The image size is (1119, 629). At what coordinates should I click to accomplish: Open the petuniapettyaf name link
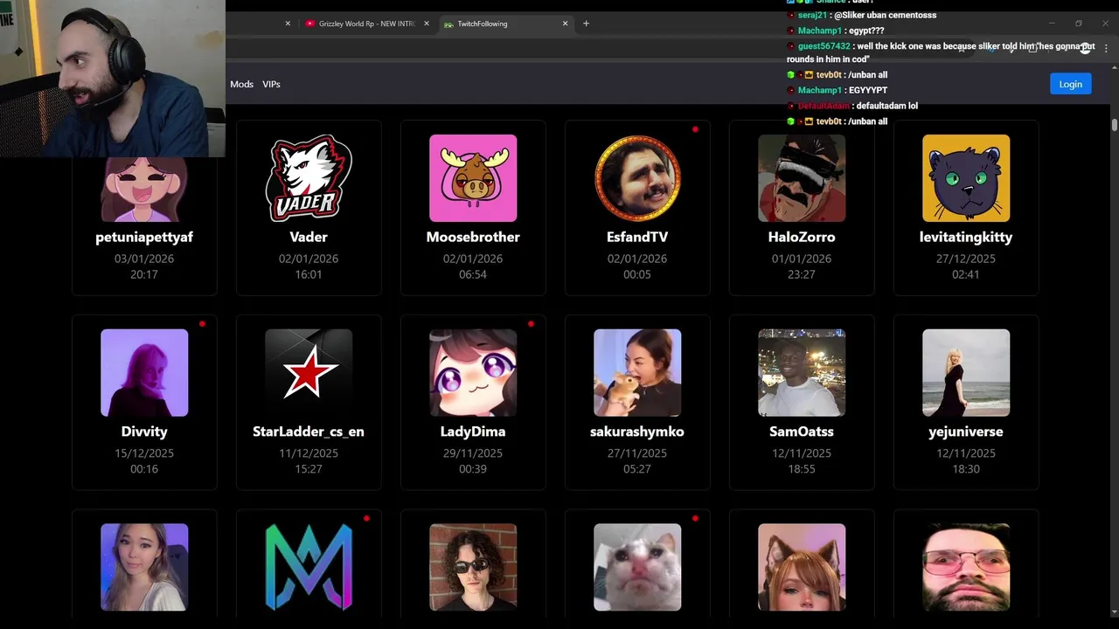pyautogui.click(x=144, y=237)
